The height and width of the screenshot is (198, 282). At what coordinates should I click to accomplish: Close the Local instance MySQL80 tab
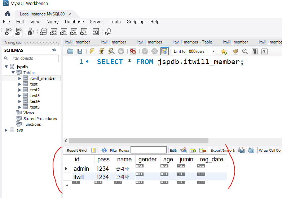coord(70,14)
